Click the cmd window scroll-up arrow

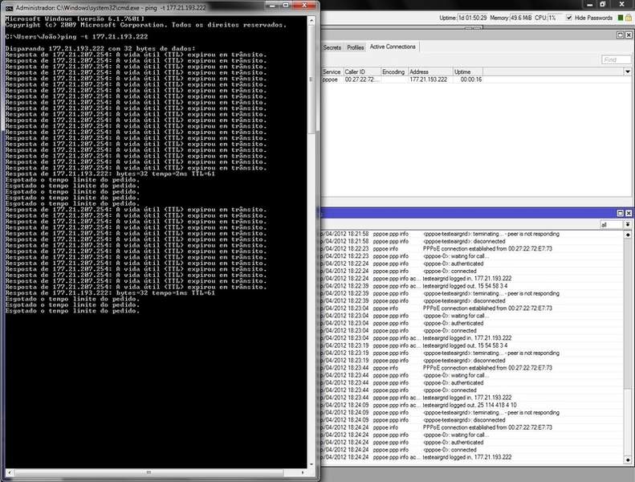point(311,20)
